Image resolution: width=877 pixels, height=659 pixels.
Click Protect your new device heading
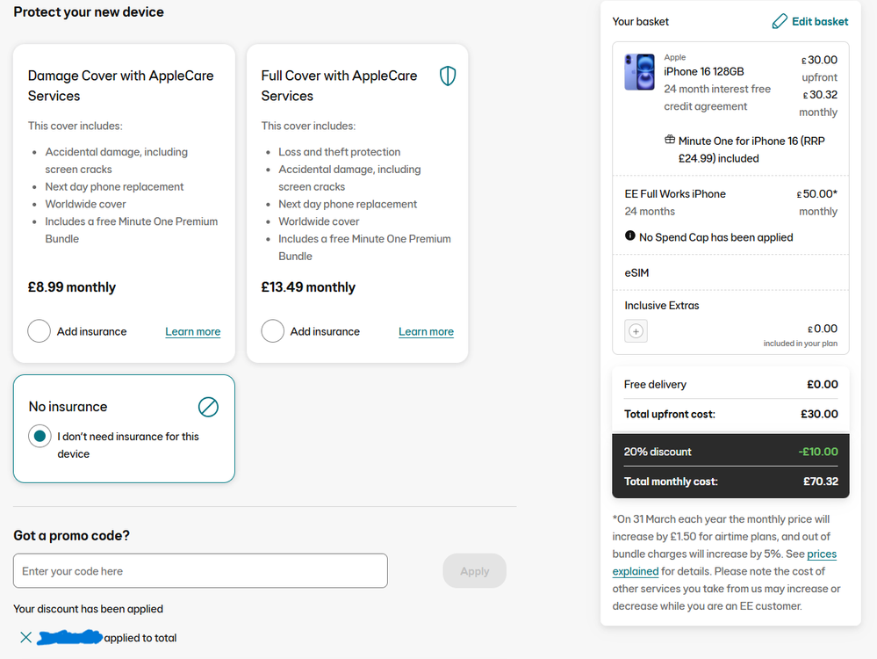(89, 11)
